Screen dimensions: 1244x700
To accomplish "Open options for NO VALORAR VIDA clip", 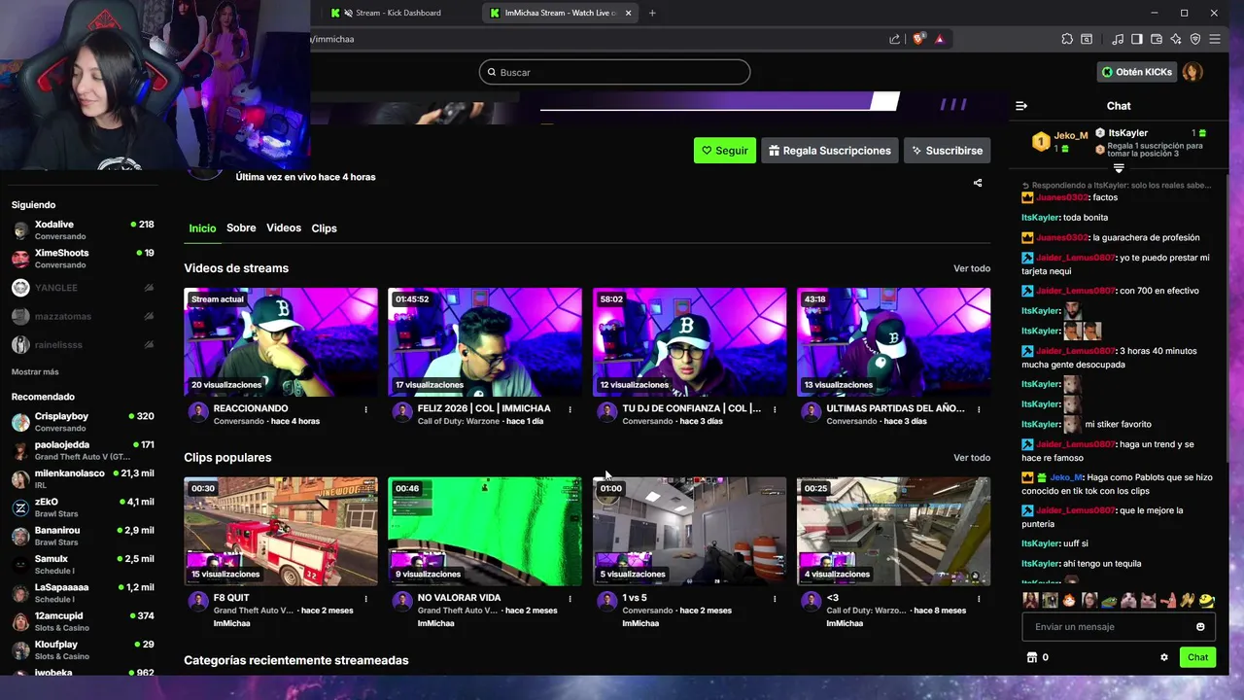I will [x=570, y=599].
